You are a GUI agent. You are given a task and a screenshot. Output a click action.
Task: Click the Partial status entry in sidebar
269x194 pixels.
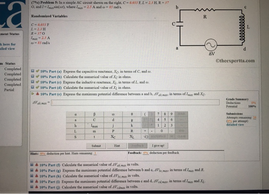click(9, 90)
